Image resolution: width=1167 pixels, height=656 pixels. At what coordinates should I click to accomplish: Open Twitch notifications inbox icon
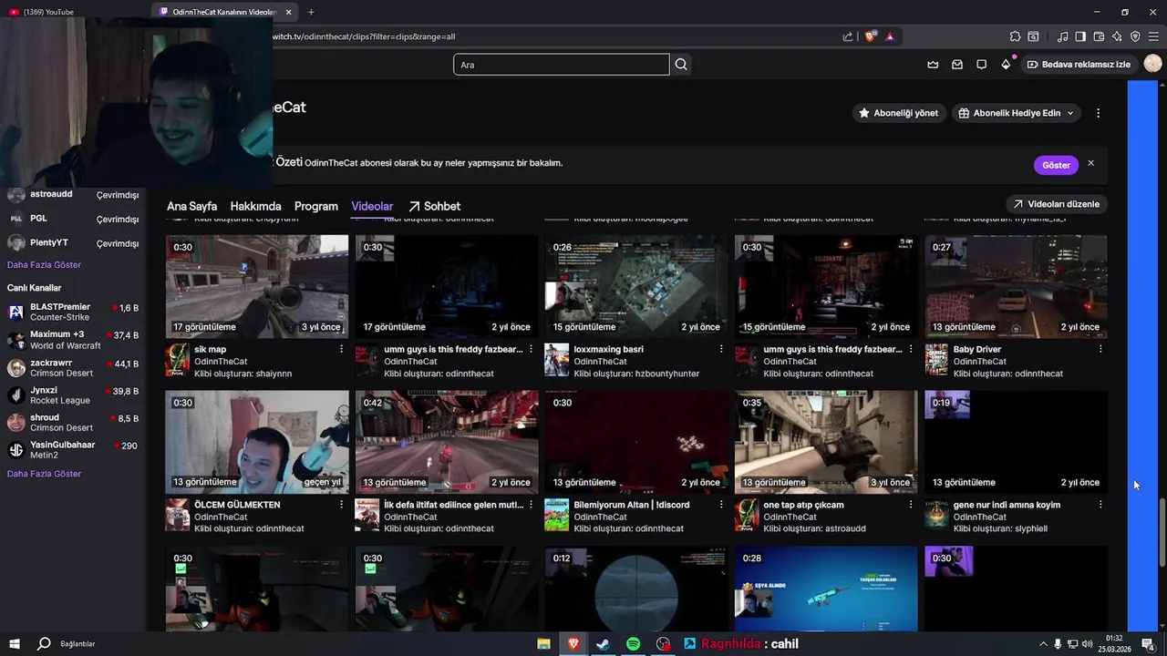point(957,65)
